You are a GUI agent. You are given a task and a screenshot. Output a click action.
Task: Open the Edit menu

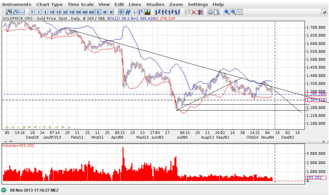pos(119,4)
